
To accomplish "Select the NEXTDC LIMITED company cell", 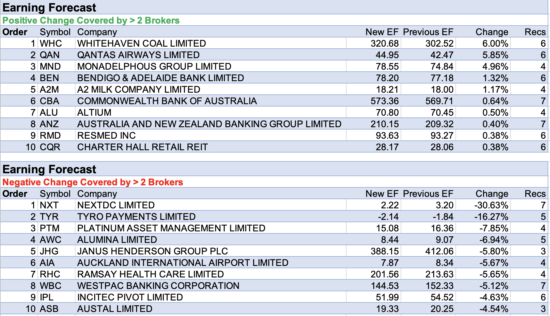I will pyautogui.click(x=116, y=205).
